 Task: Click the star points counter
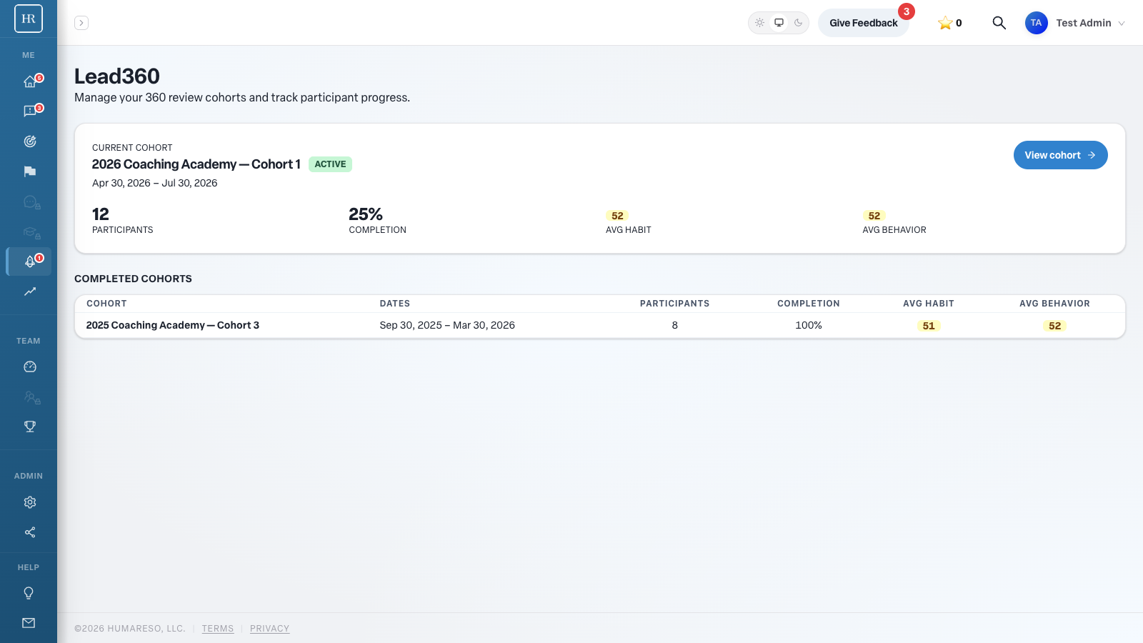pos(949,23)
